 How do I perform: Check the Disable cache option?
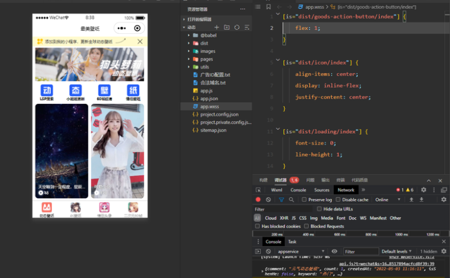click(338, 200)
